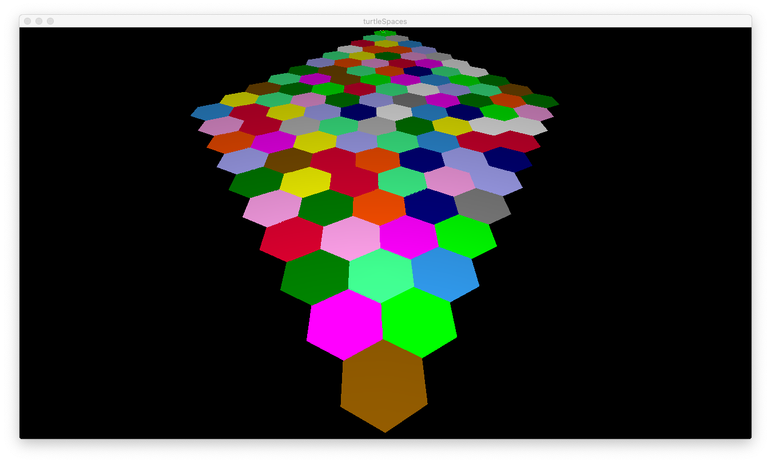Pick the dark green hexagon left of the mint one
Screen dimensions: 771x463
(x=315, y=277)
